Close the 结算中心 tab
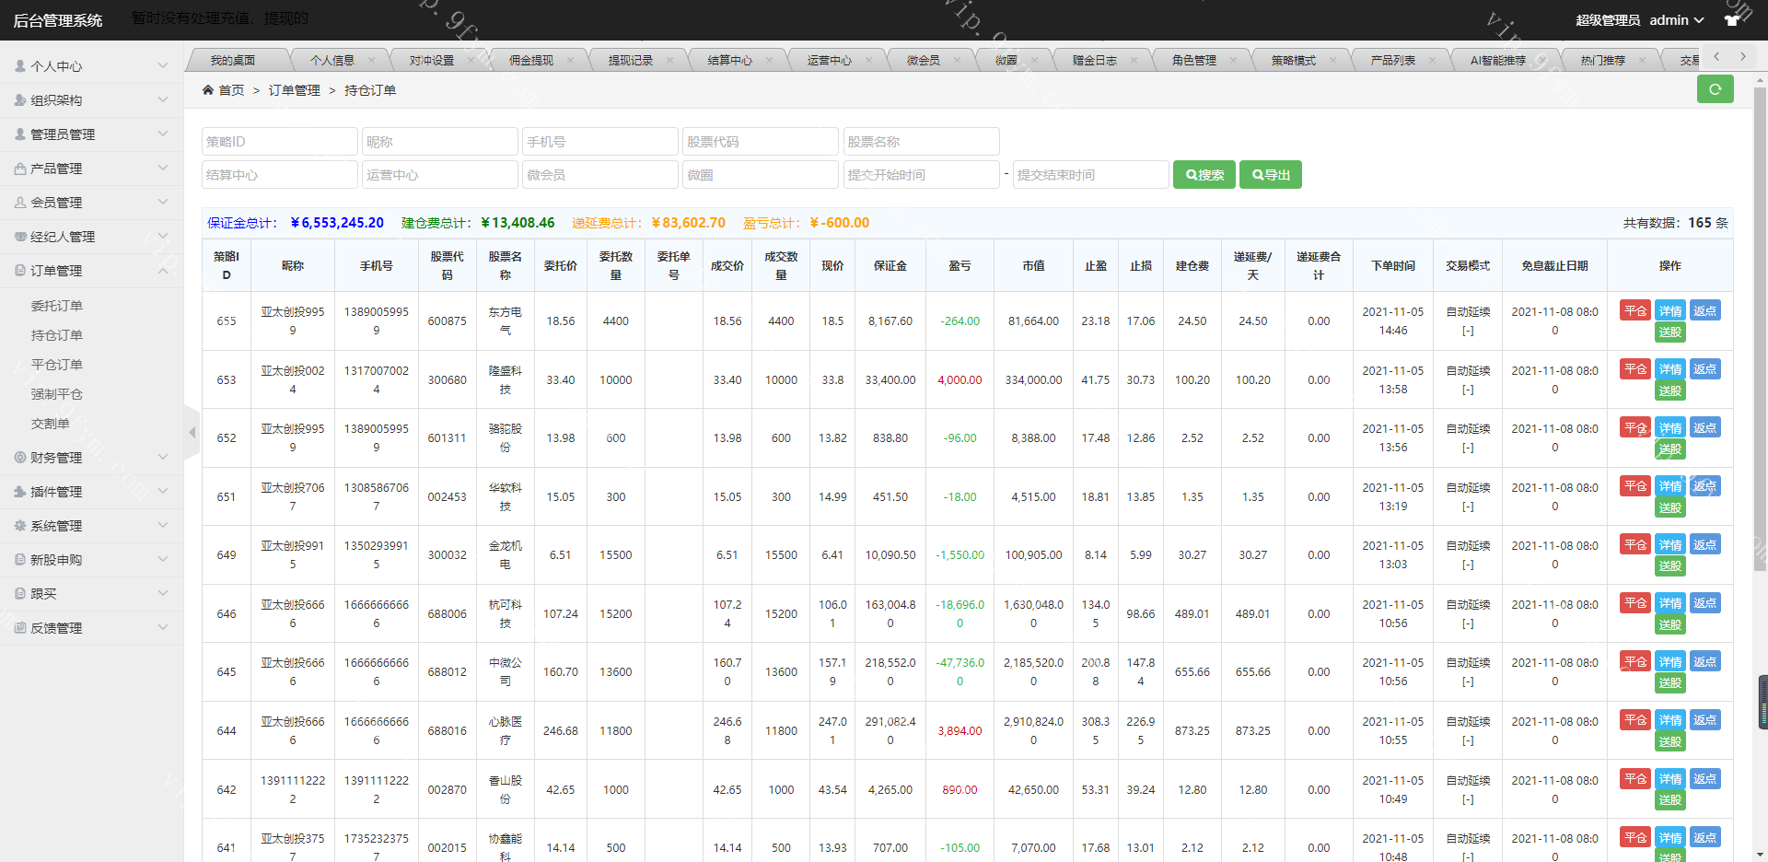The width and height of the screenshot is (1768, 862). coord(769,61)
